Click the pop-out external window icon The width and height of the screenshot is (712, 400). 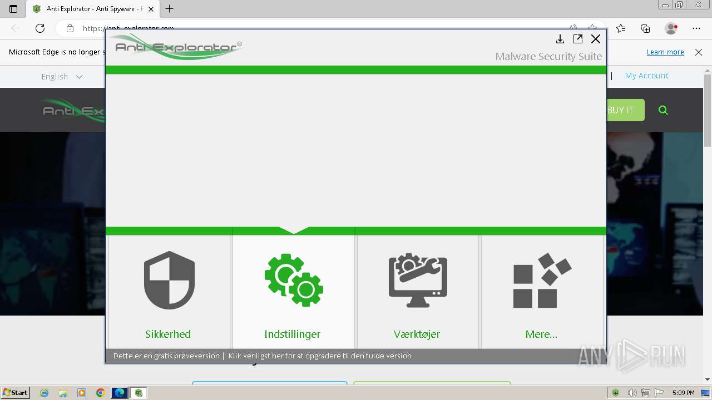click(x=578, y=39)
